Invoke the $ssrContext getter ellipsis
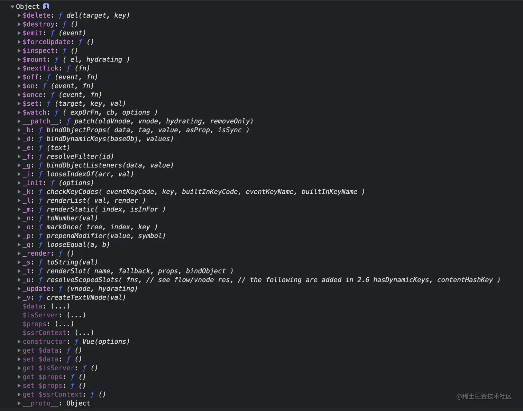Viewport: 523px width, 411px height. 84,333
